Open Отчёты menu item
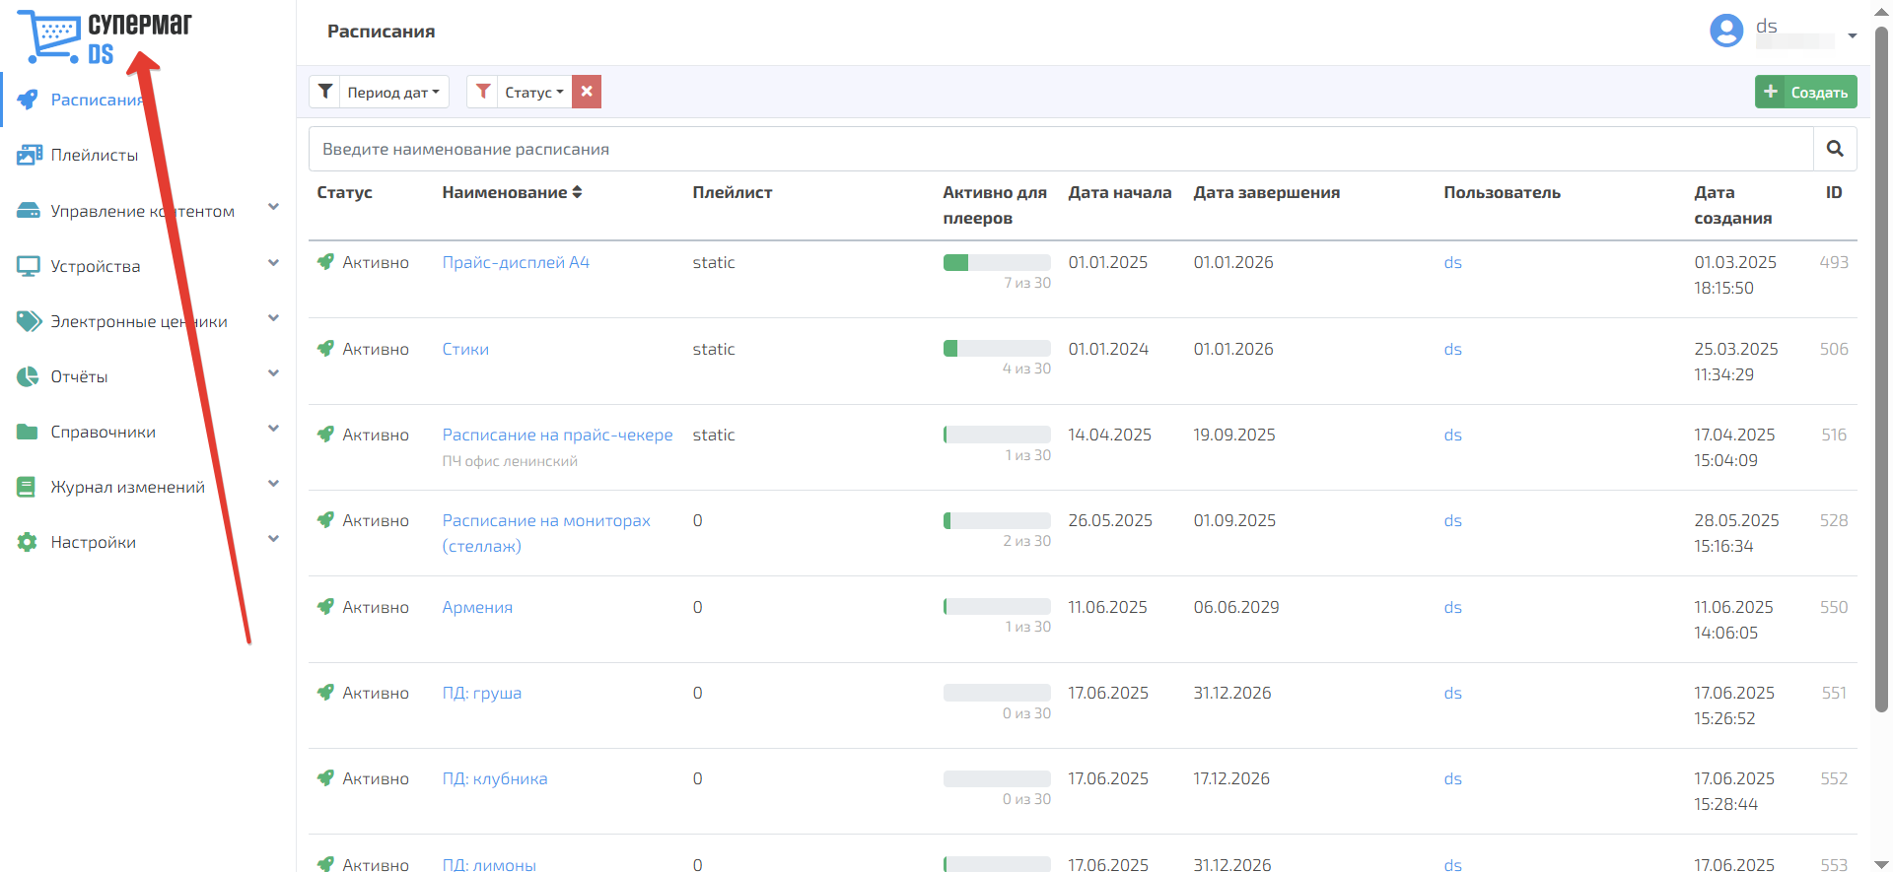The image size is (1893, 872). pyautogui.click(x=79, y=376)
